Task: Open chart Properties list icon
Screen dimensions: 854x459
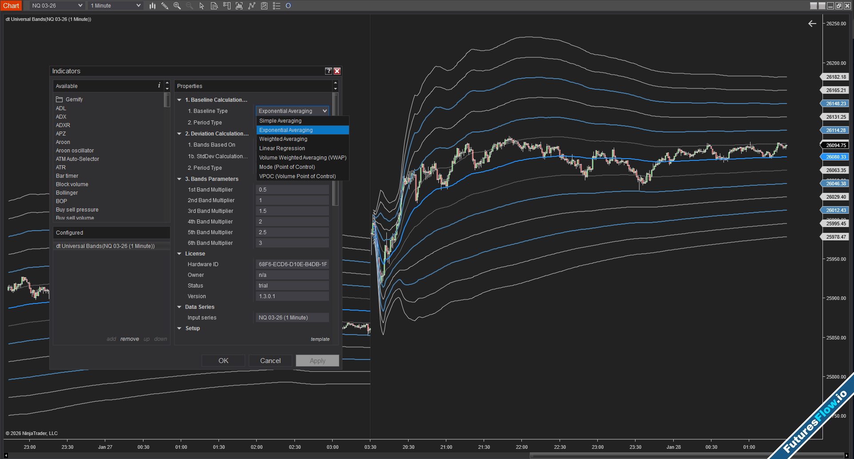Action: click(x=276, y=6)
